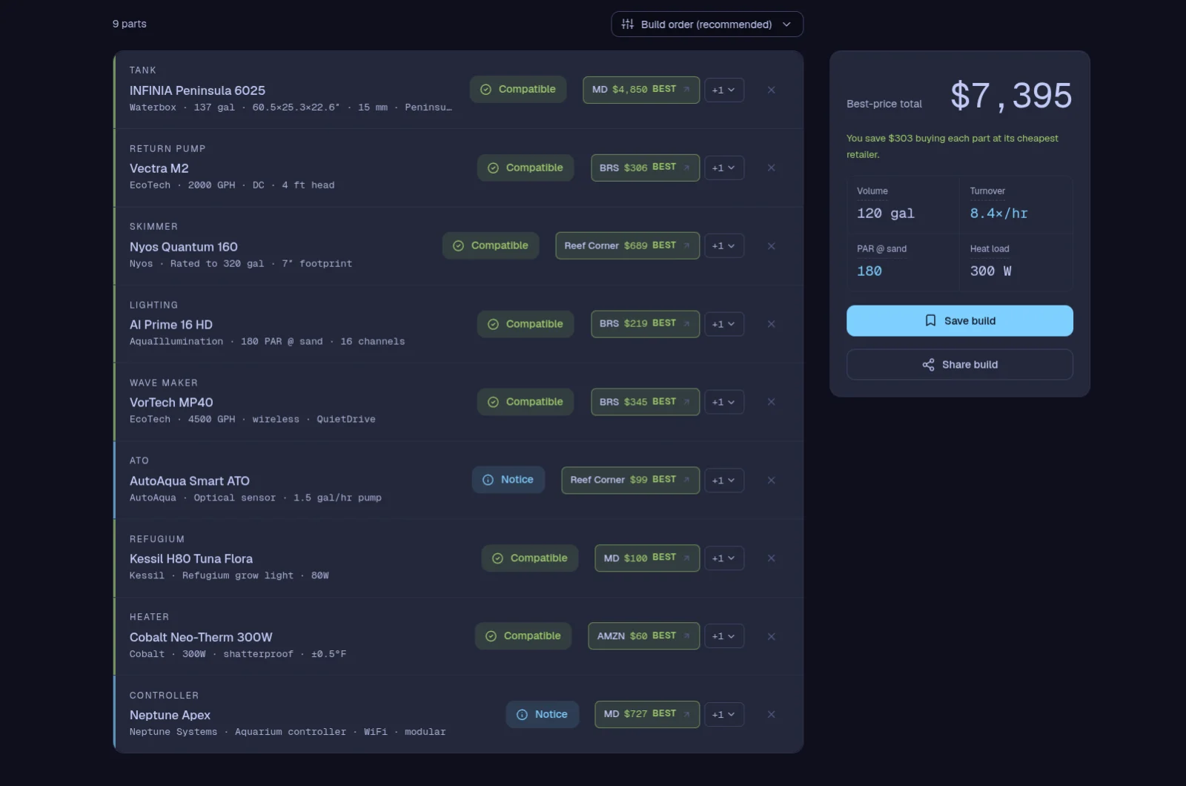Viewport: 1186px width, 786px height.
Task: Click Compatible badge on Vectra M2
Action: [x=526, y=168]
